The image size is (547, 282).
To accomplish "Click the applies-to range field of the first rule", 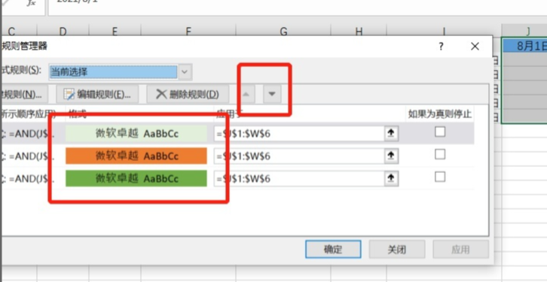I will [x=299, y=133].
